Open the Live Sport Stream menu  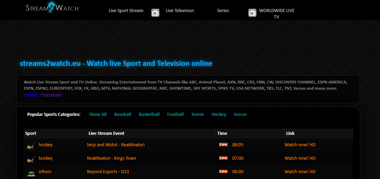126,11
